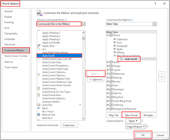Click the AutoFormat... command icon
The image size is (170, 140).
tap(39, 88)
